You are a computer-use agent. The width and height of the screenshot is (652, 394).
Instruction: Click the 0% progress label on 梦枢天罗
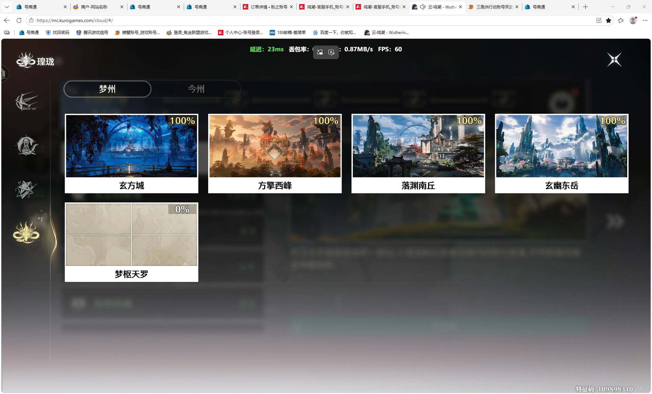coord(182,209)
